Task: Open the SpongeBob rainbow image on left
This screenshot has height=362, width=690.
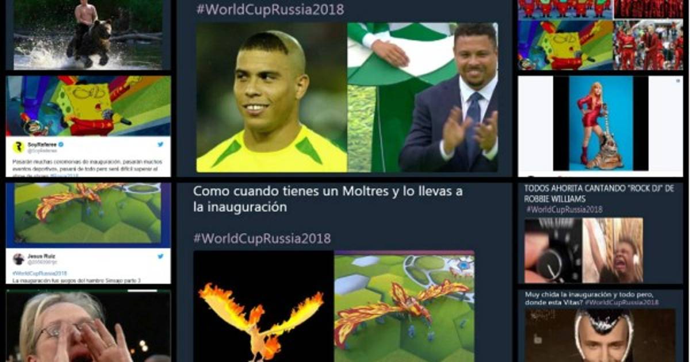Action: [x=89, y=106]
